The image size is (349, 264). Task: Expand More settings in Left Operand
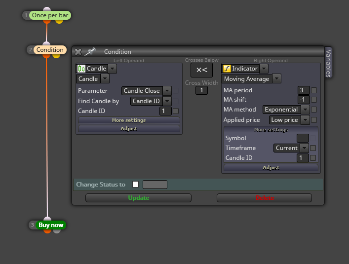129,120
